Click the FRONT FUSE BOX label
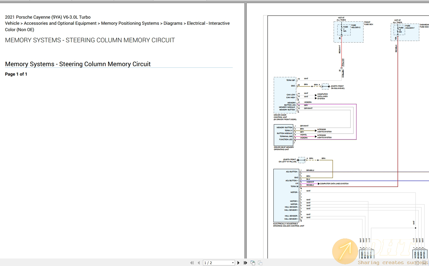This screenshot has height=266, width=429. (369, 23)
